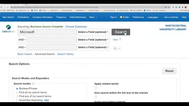189x106 pixels.
Task: Open the Chrome extensions puzzle icon
Action: click(x=183, y=7)
